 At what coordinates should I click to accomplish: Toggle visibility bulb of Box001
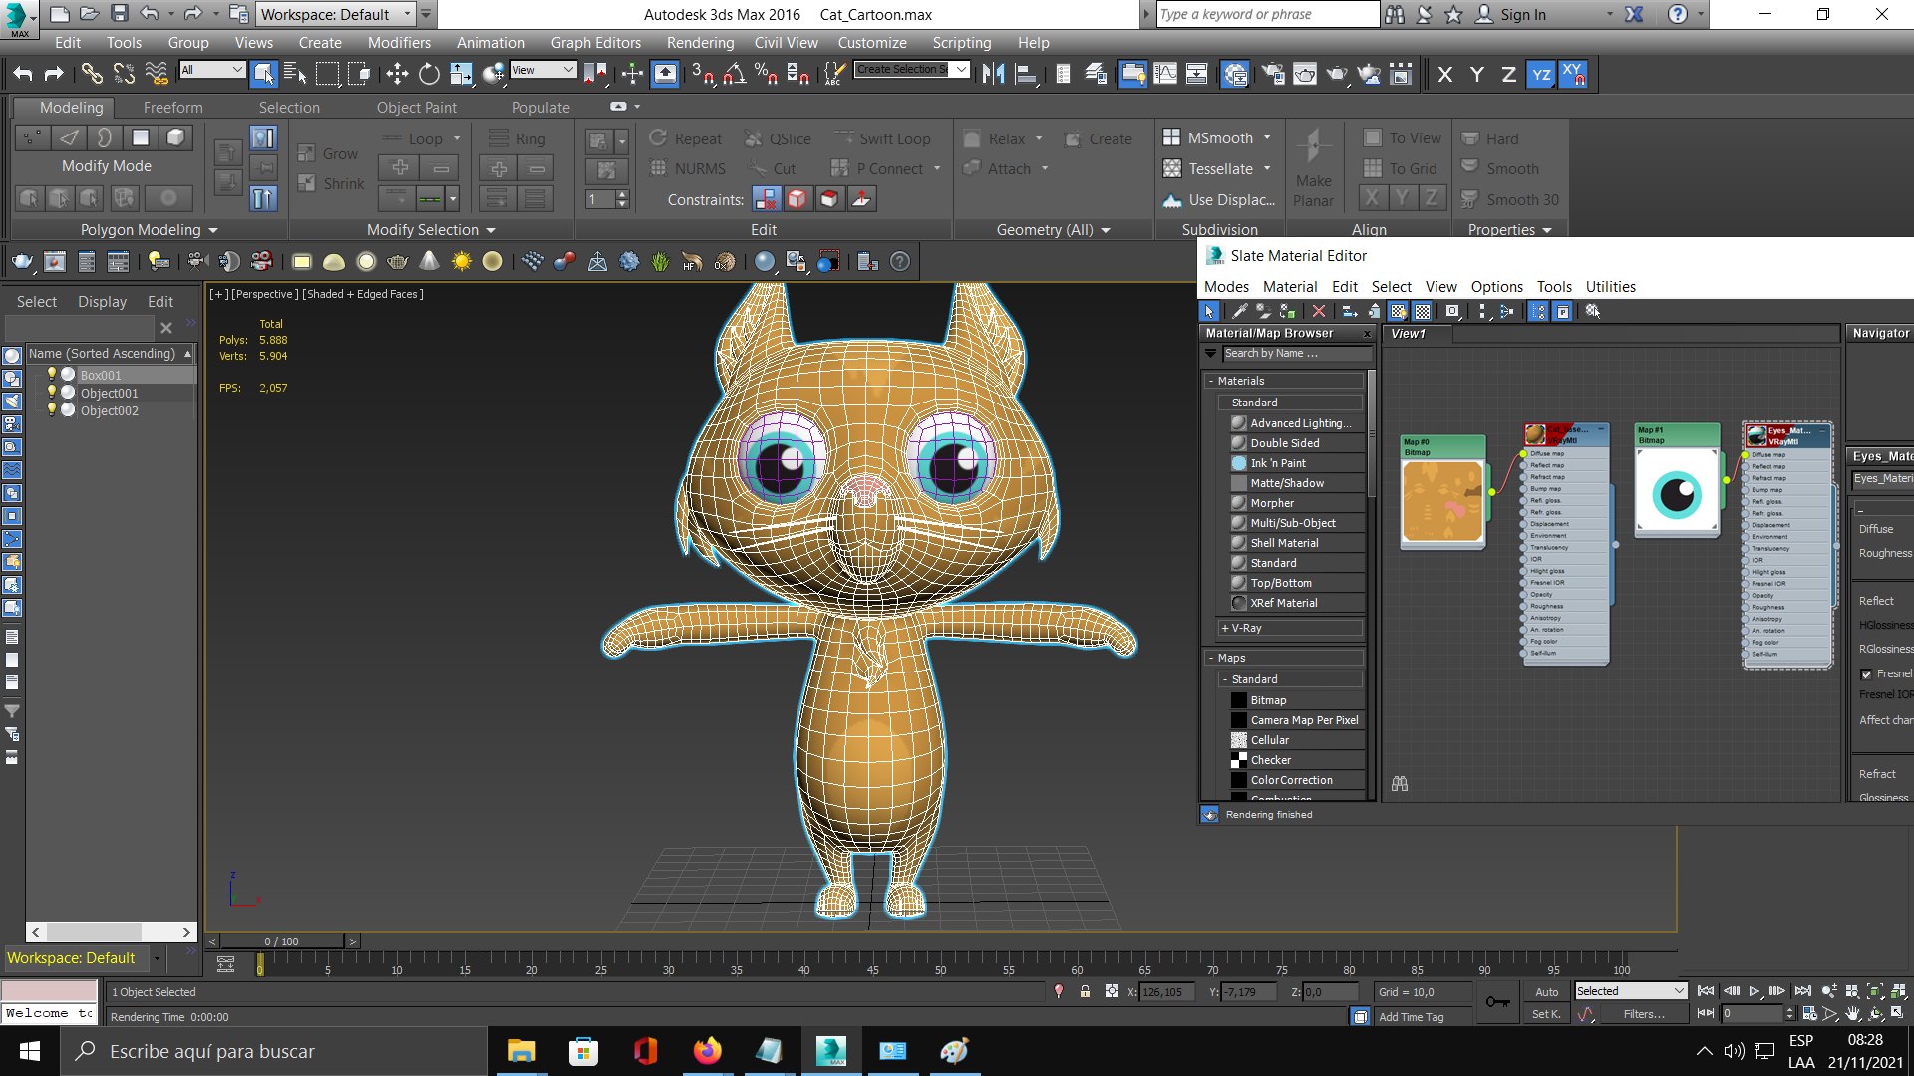coord(52,375)
